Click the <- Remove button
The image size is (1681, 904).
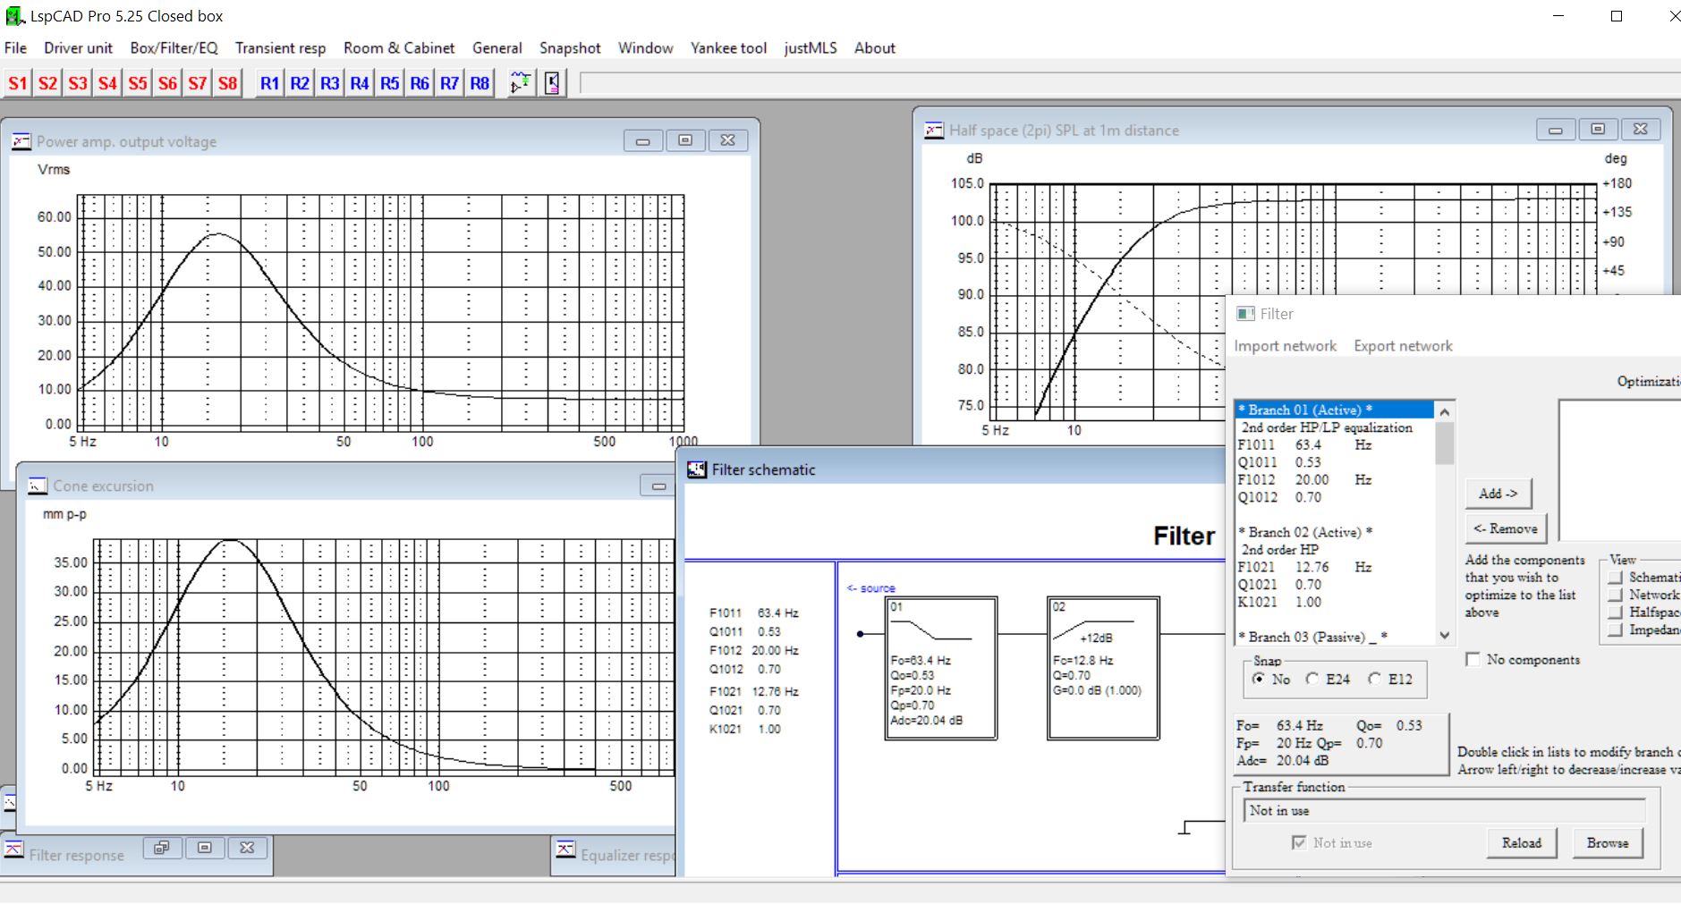[x=1506, y=528]
